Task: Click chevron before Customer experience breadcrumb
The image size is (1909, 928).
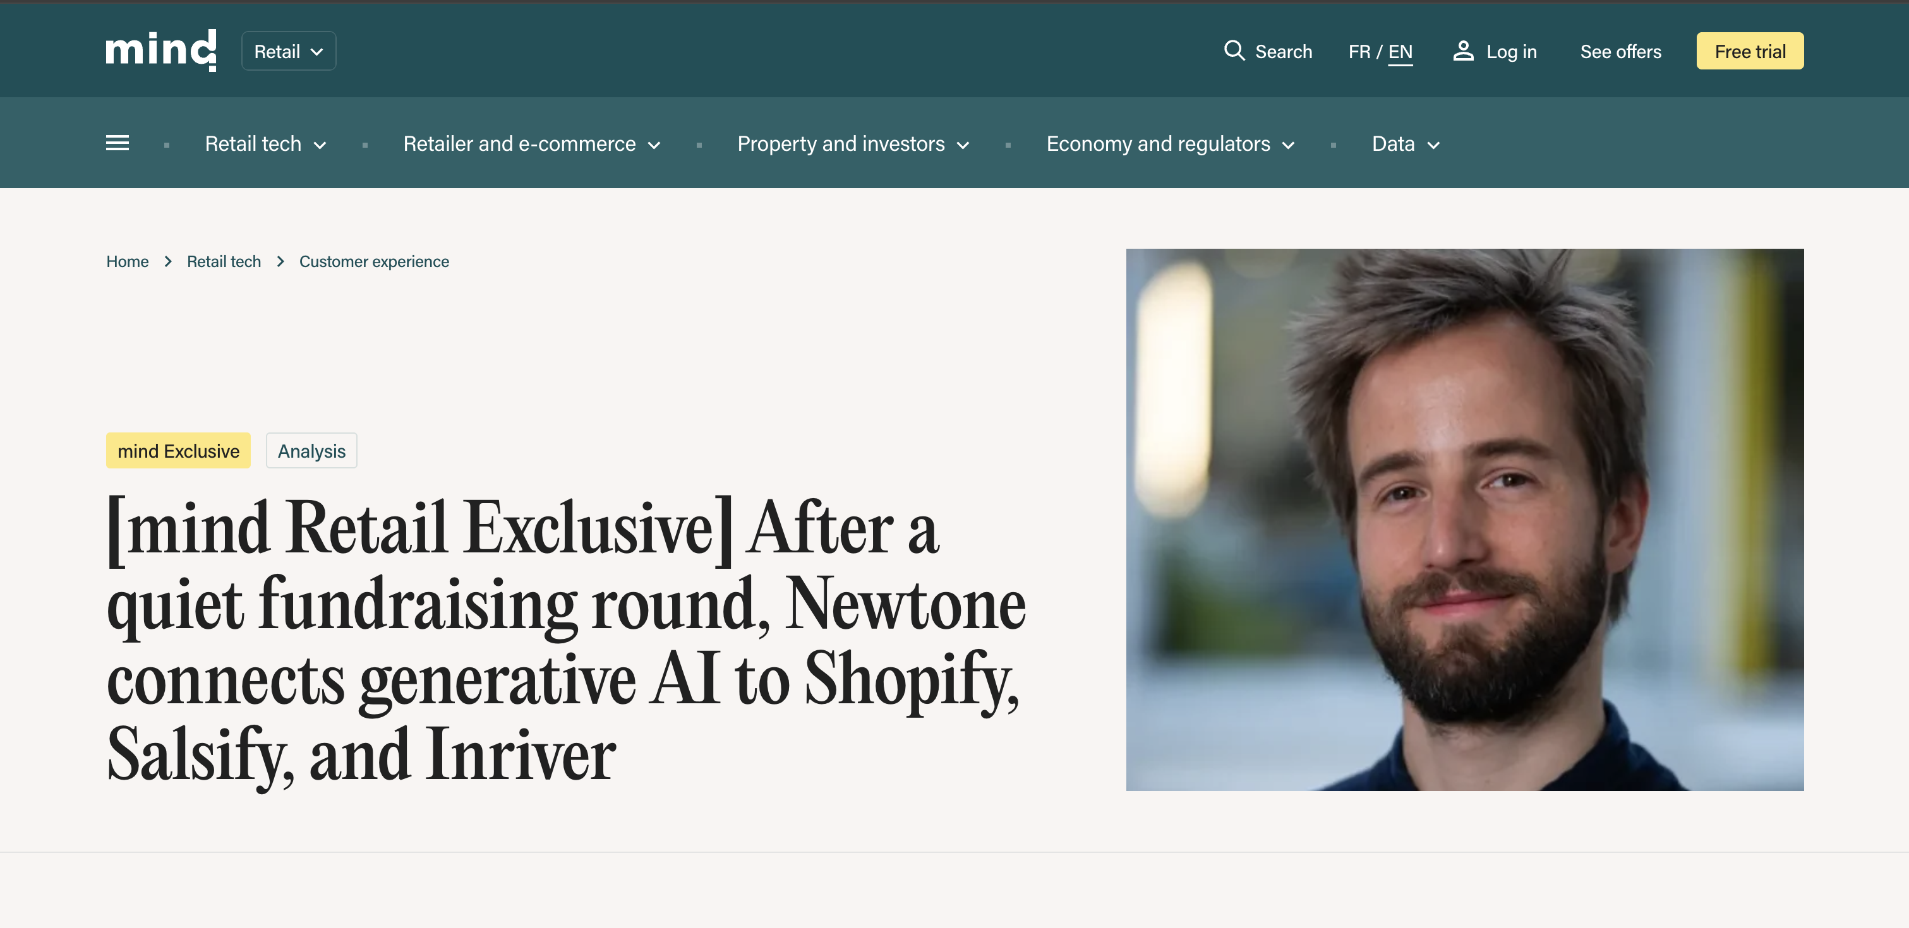Action: [x=280, y=261]
